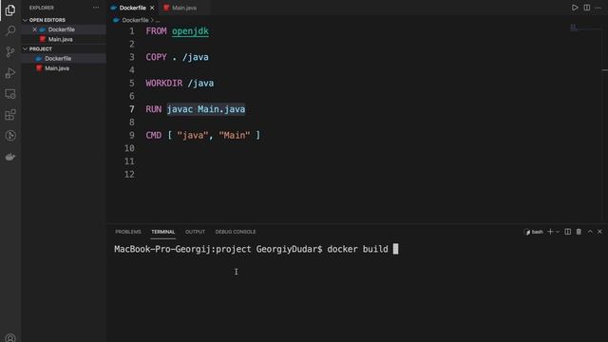
Task: Open the Accounts menu icon
Action: (x=10, y=338)
